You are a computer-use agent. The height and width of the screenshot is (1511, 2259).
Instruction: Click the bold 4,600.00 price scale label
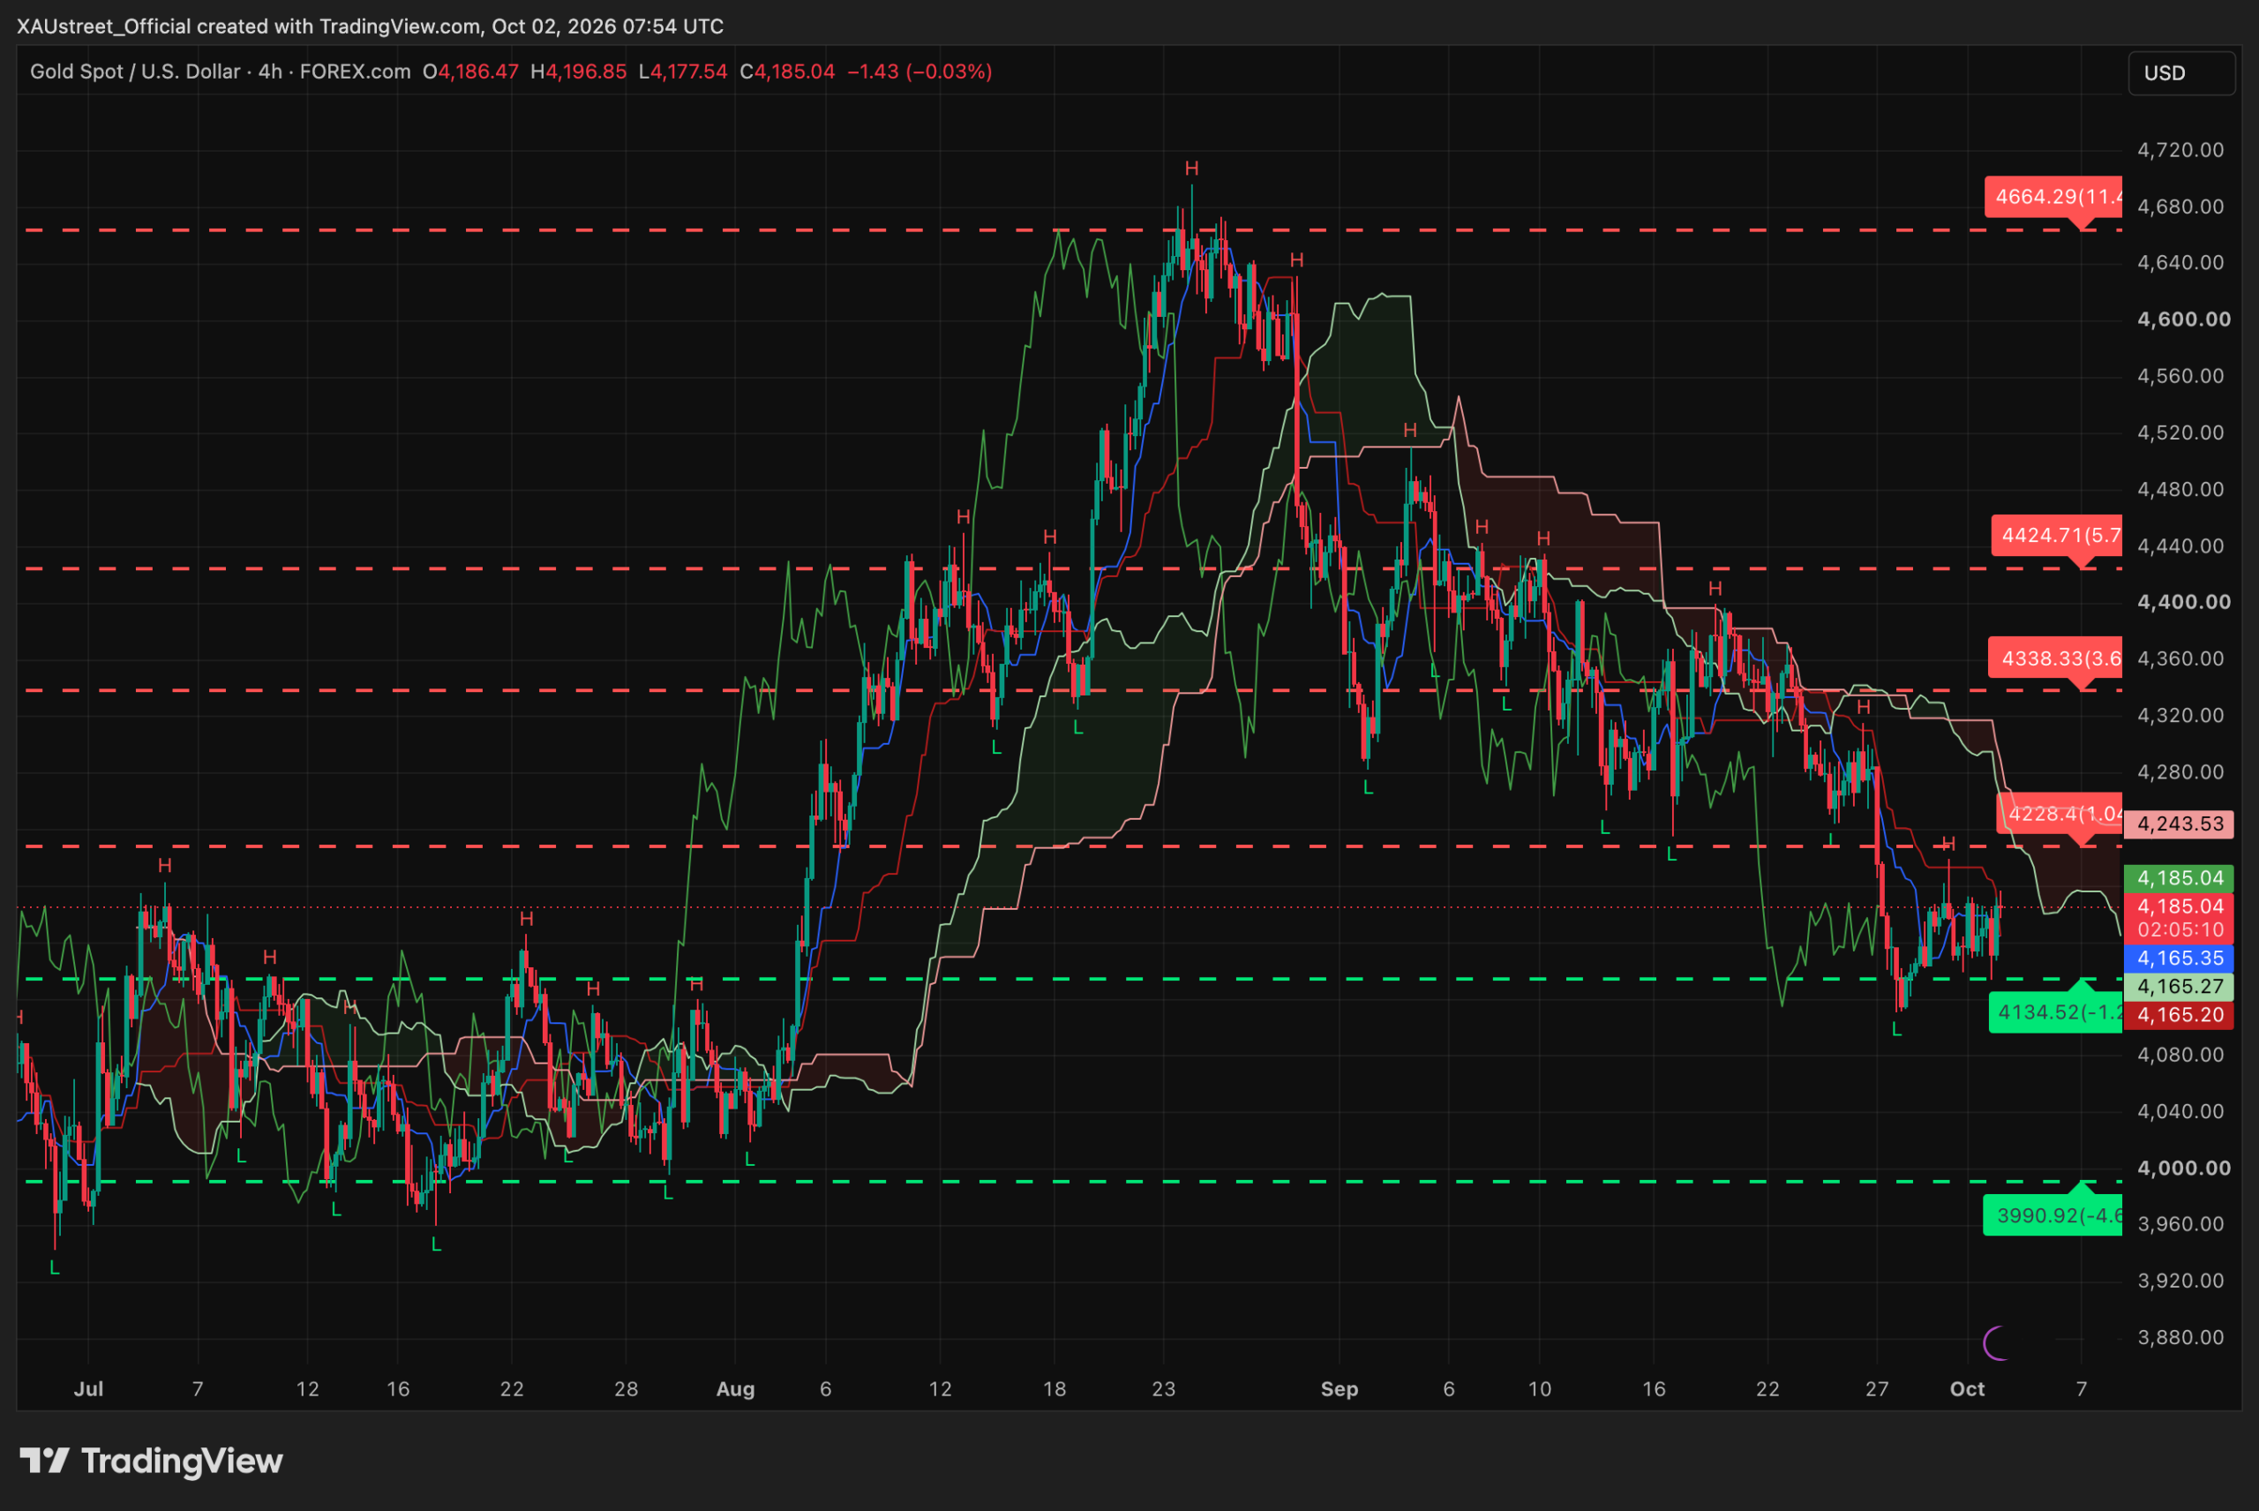(x=2183, y=319)
